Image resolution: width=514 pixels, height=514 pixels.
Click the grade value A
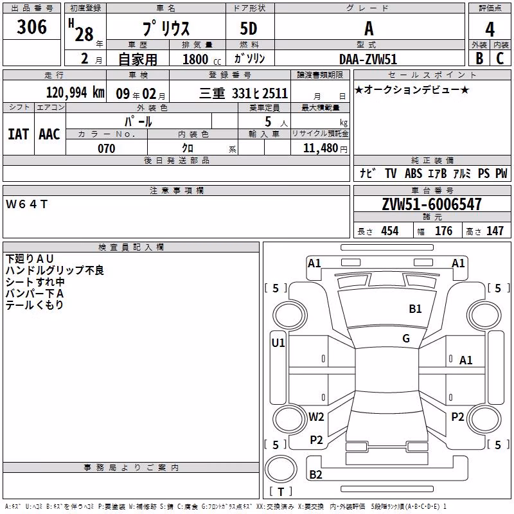(x=369, y=29)
